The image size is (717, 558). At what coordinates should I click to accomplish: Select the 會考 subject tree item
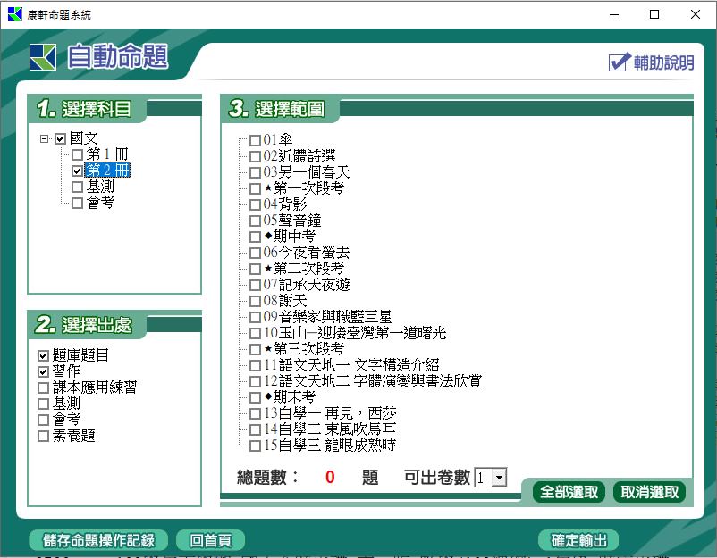point(100,203)
